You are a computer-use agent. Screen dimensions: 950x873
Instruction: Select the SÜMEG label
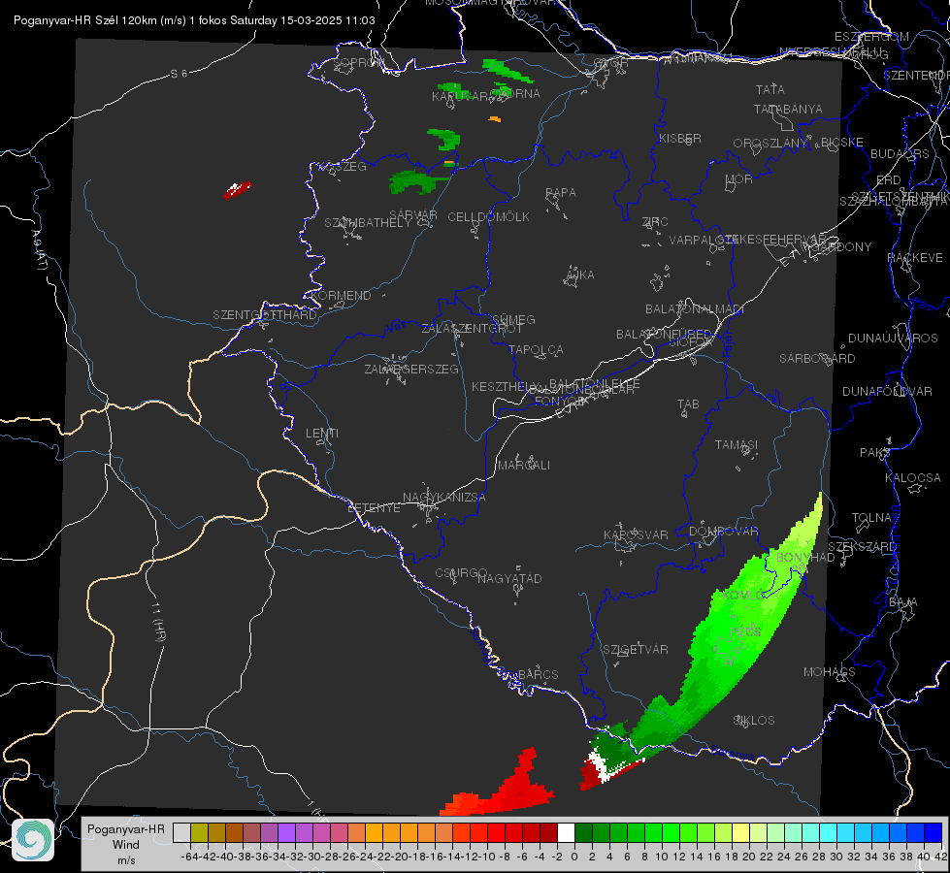513,319
